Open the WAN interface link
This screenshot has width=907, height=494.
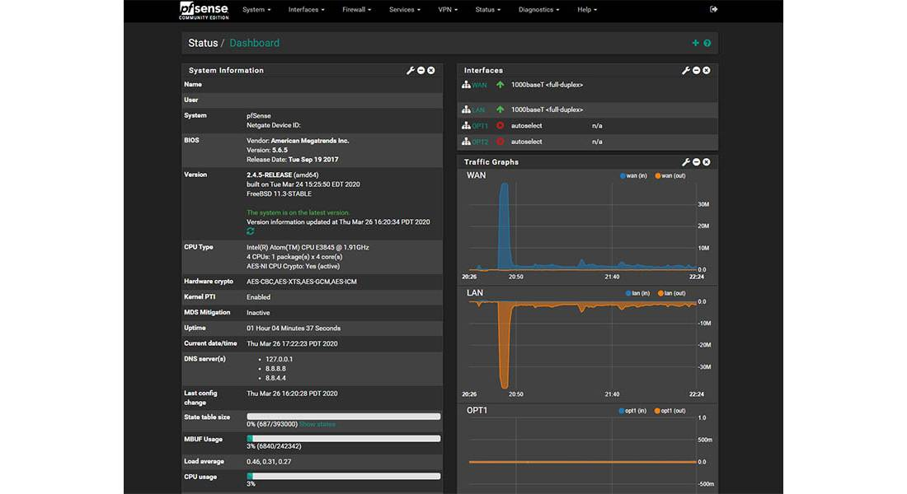click(479, 85)
